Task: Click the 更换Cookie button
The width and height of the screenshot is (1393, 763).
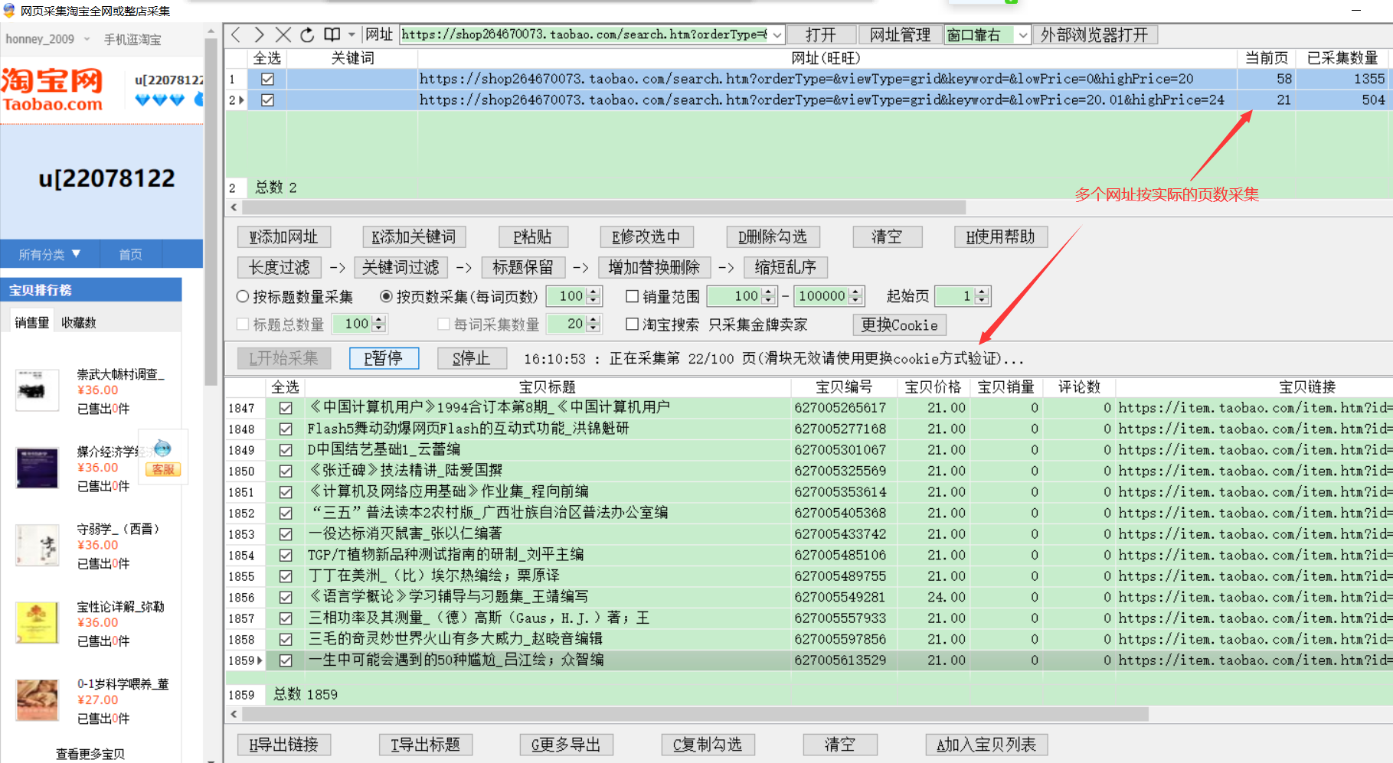Action: pos(899,325)
